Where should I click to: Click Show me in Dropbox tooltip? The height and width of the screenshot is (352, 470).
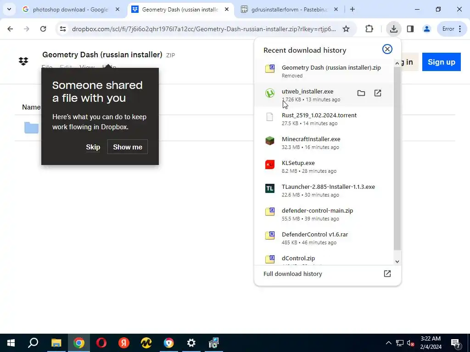pyautogui.click(x=128, y=147)
